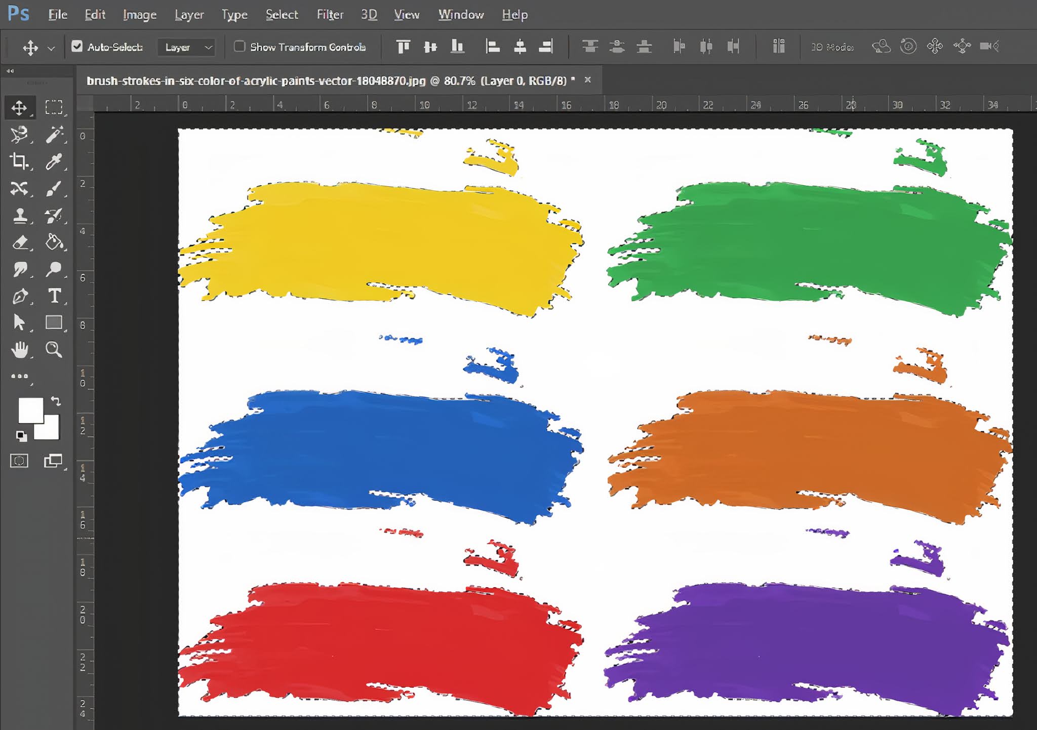Distribute right edges
The image size is (1037, 730).
click(733, 47)
